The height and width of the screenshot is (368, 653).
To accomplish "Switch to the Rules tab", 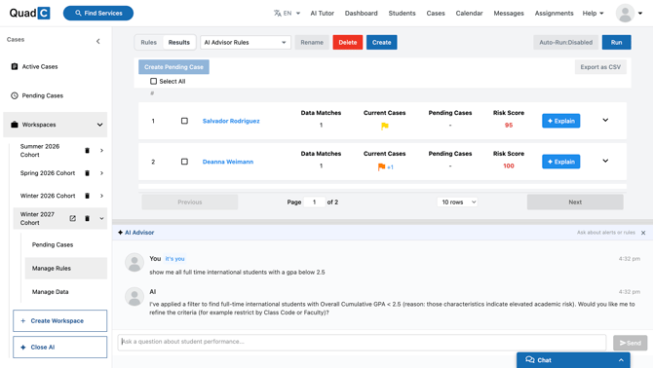I will (x=149, y=43).
